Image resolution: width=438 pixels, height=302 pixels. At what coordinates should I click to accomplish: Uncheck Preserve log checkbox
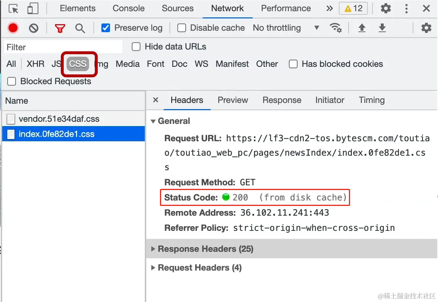click(x=106, y=28)
